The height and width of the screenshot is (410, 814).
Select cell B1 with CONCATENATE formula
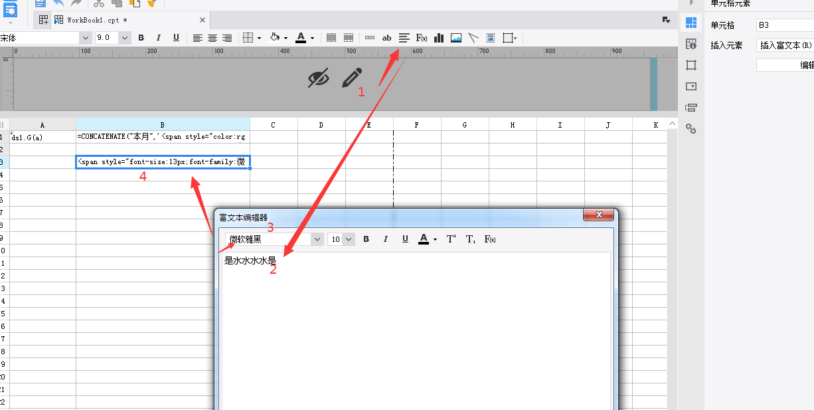point(163,137)
